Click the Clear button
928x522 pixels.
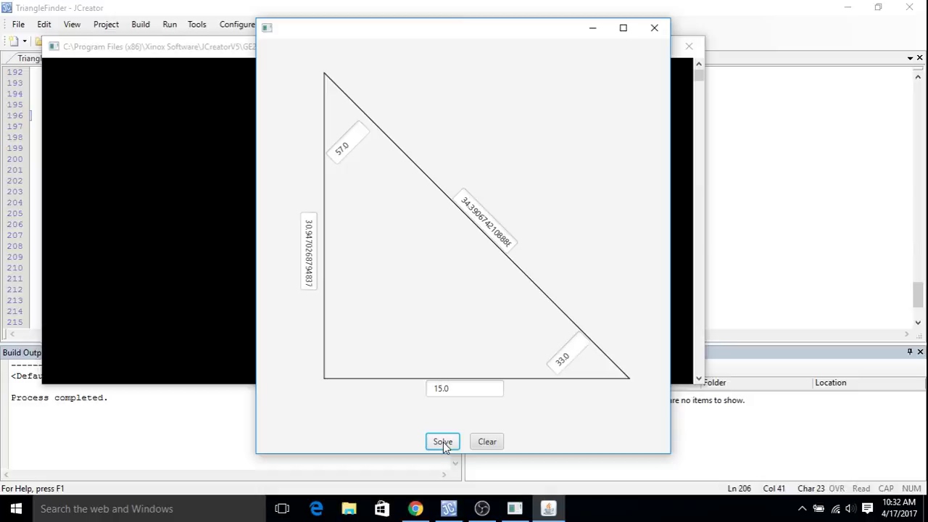pyautogui.click(x=487, y=442)
